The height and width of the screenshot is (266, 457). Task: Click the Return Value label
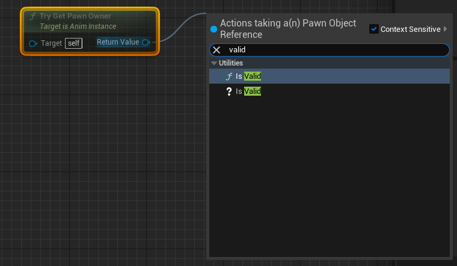[x=118, y=42]
